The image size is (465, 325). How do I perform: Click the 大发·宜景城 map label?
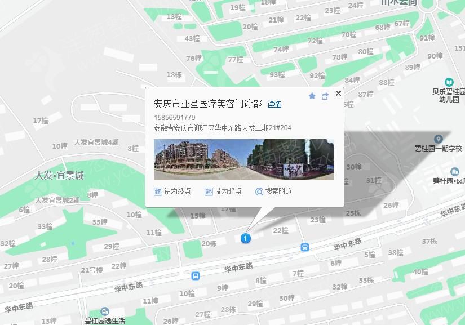pos(59,176)
